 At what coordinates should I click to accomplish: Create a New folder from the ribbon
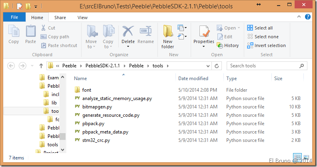(168, 36)
